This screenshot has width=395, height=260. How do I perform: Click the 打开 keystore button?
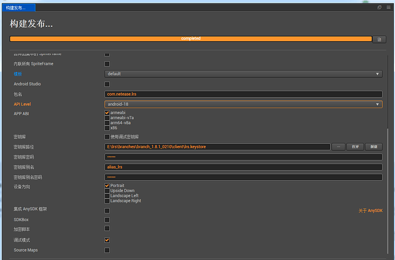[355, 147]
